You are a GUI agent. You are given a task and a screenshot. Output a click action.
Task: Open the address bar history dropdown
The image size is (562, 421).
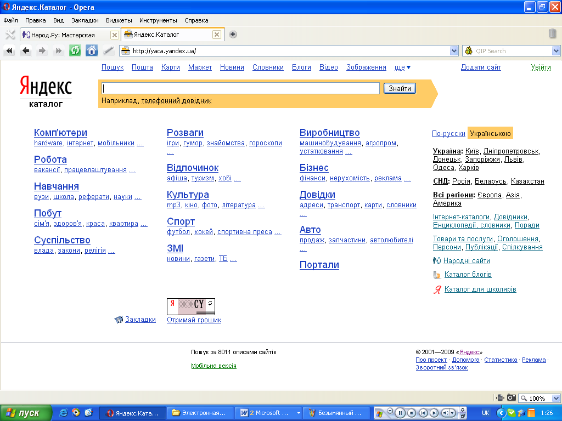click(x=454, y=51)
